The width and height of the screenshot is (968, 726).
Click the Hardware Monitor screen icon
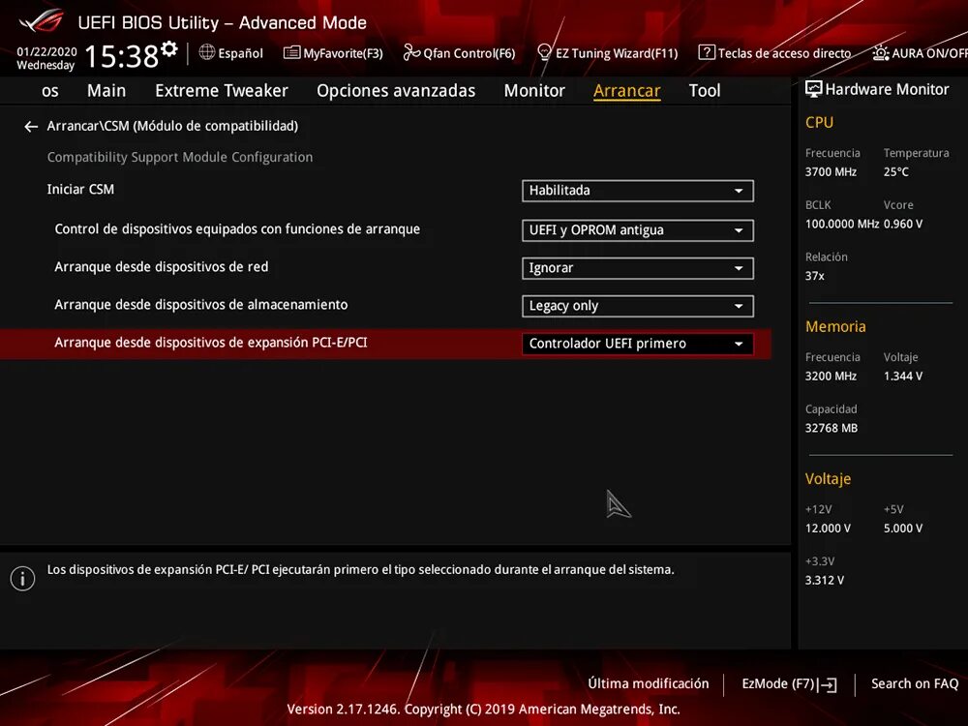click(814, 89)
